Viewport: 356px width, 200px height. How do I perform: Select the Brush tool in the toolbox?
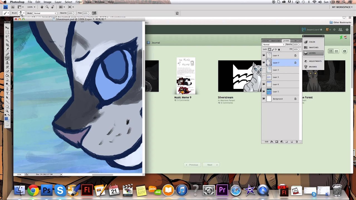pos(7,58)
